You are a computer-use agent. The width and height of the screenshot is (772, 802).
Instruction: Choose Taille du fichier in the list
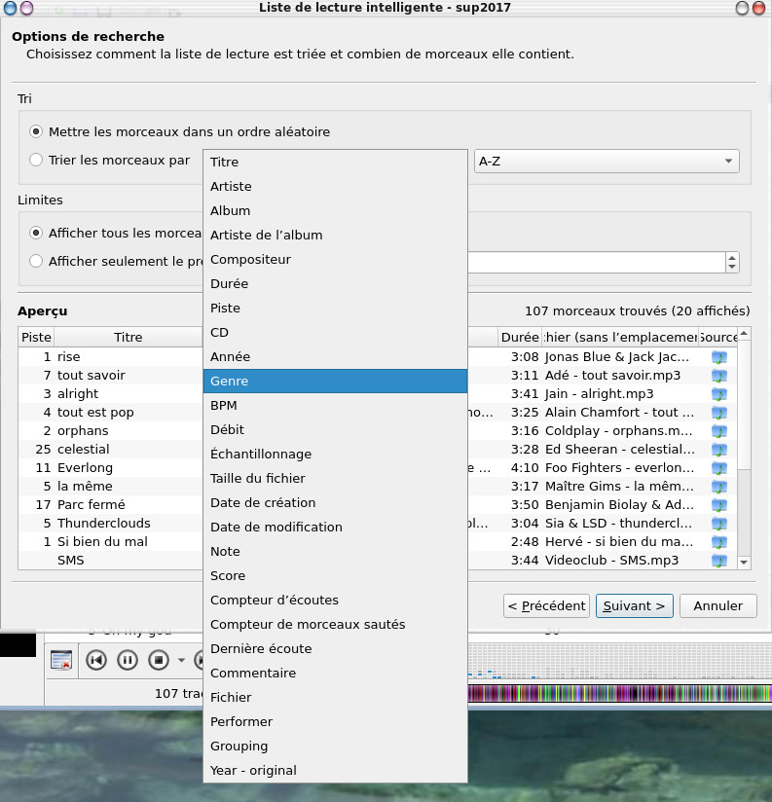pyautogui.click(x=335, y=478)
